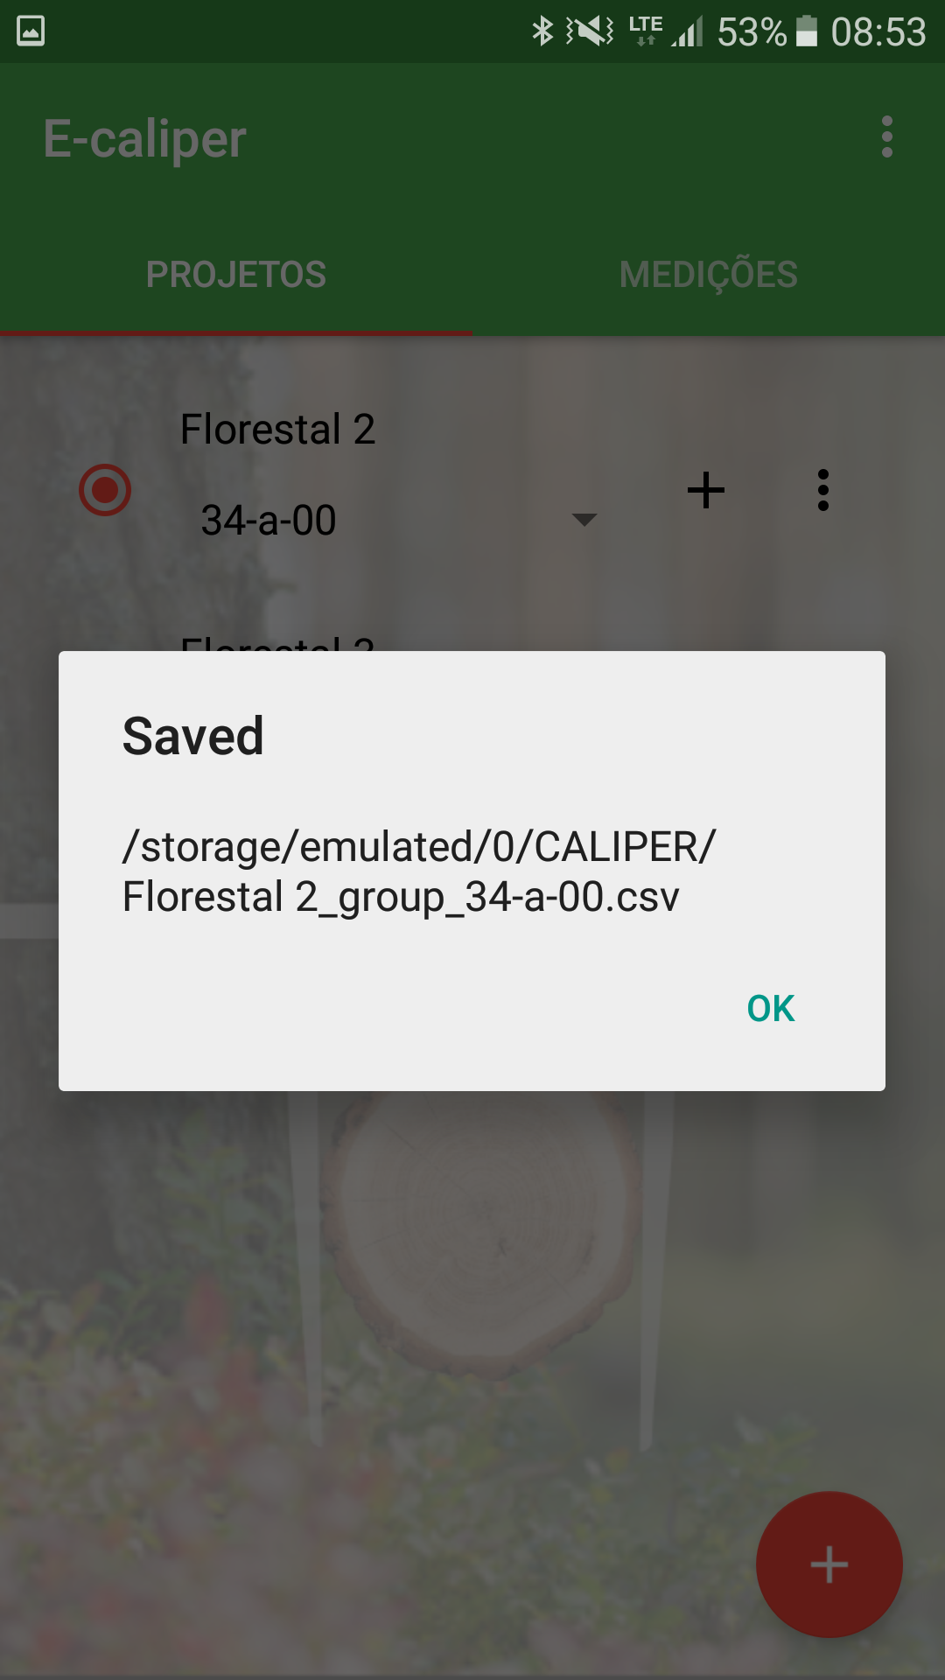
Task: Add a group using Florestal 2 plus icon
Action: 705,490
